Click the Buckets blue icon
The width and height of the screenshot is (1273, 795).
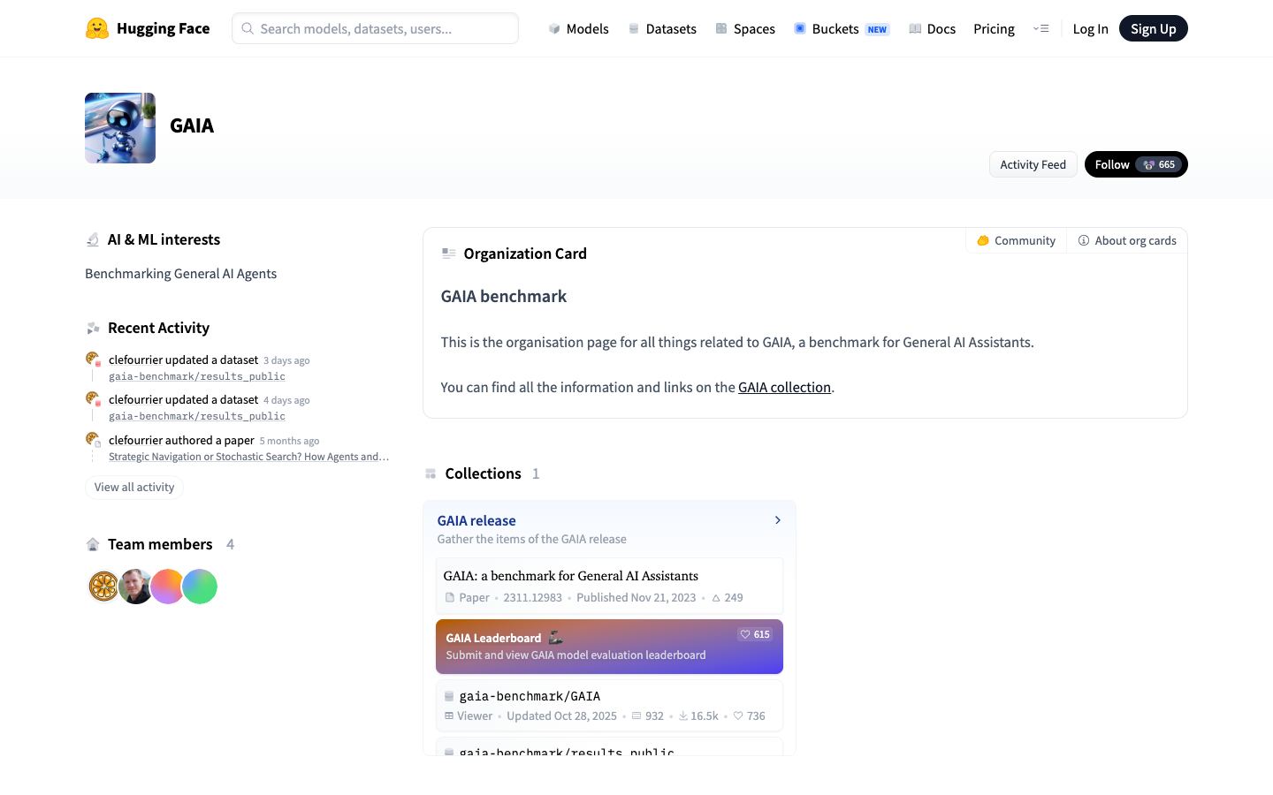point(800,28)
